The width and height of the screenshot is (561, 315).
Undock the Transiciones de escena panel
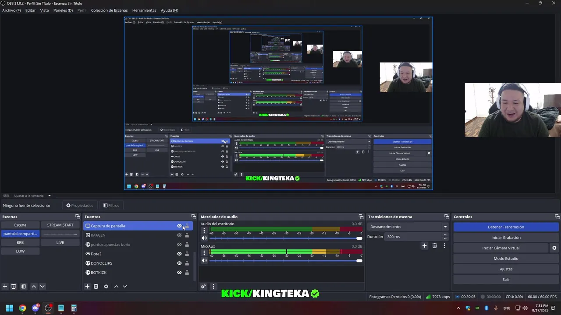click(x=447, y=217)
